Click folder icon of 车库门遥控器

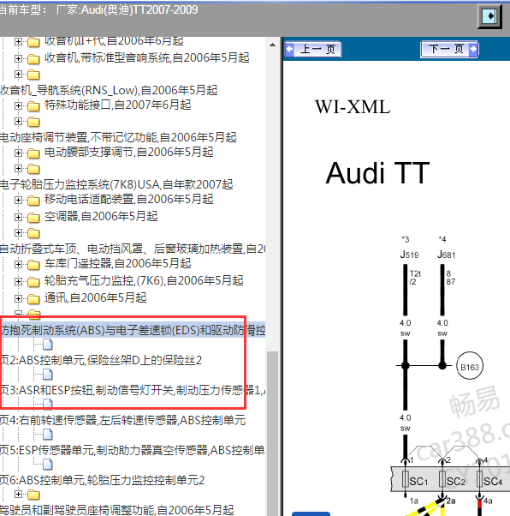pos(33,265)
